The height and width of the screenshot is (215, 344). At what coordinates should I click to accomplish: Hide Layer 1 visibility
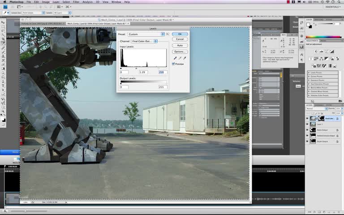(x=307, y=125)
